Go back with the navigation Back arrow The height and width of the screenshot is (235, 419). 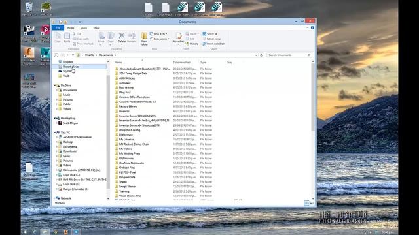point(56,55)
